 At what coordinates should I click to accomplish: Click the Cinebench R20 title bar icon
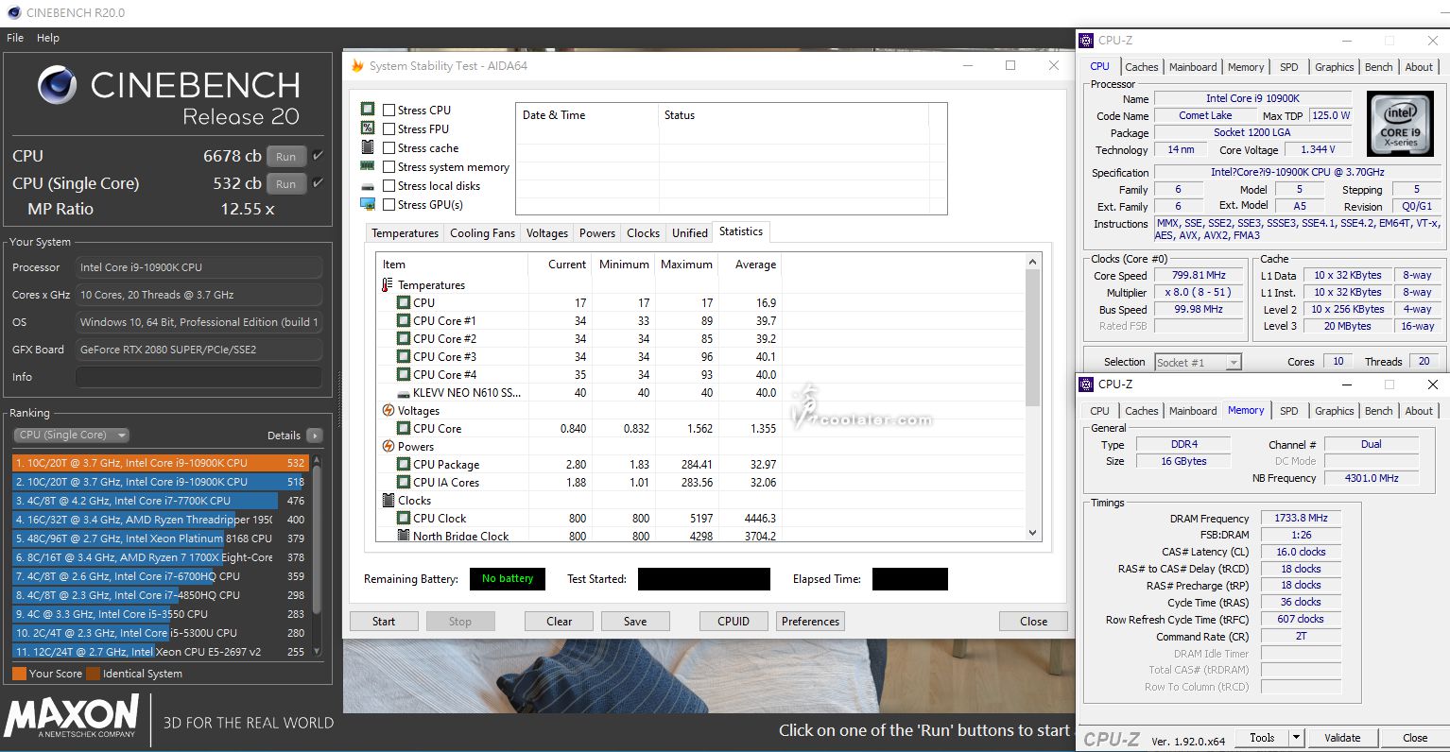pos(14,13)
